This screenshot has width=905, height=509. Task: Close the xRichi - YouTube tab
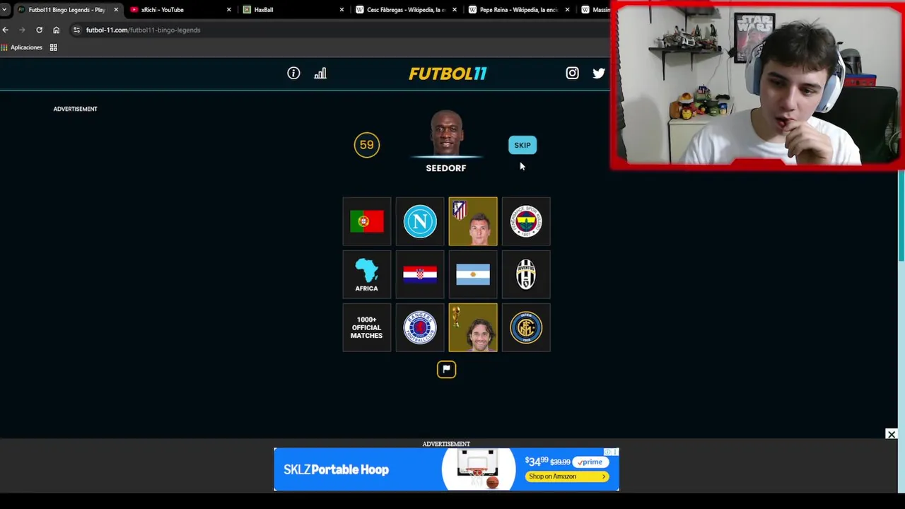pos(228,10)
